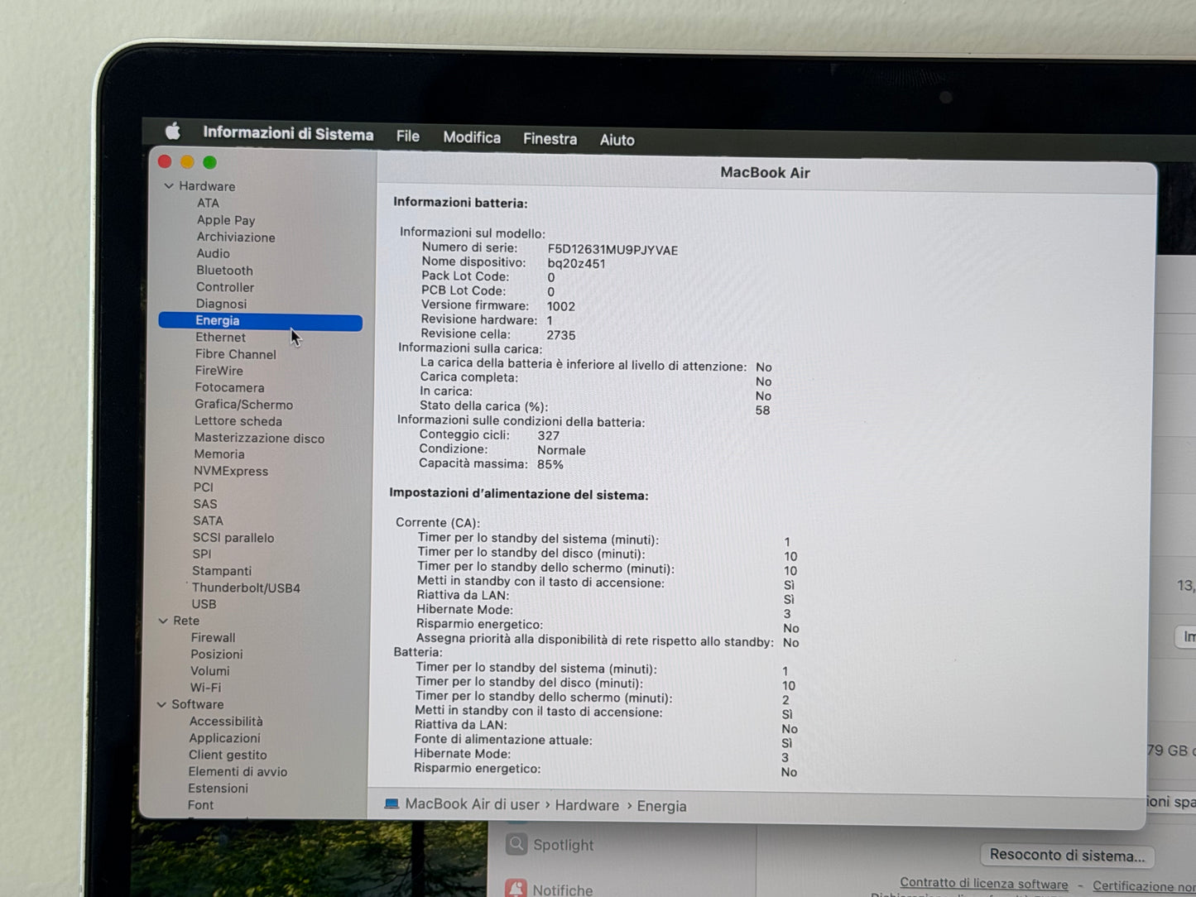
Task: Click the Condizione value Normale
Action: coord(561,450)
